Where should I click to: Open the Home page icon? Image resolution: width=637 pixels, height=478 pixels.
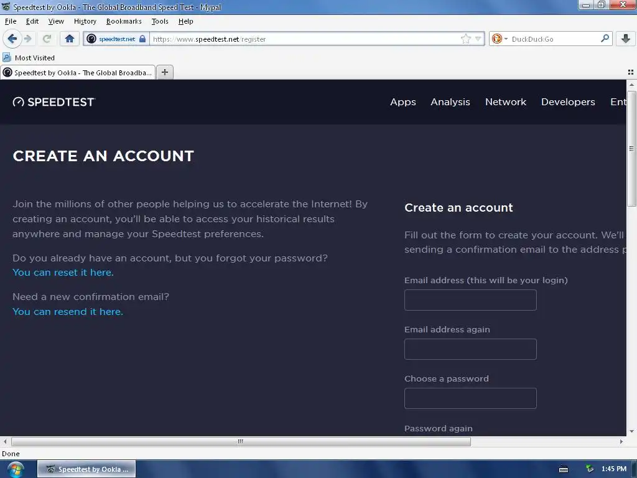[x=70, y=39]
